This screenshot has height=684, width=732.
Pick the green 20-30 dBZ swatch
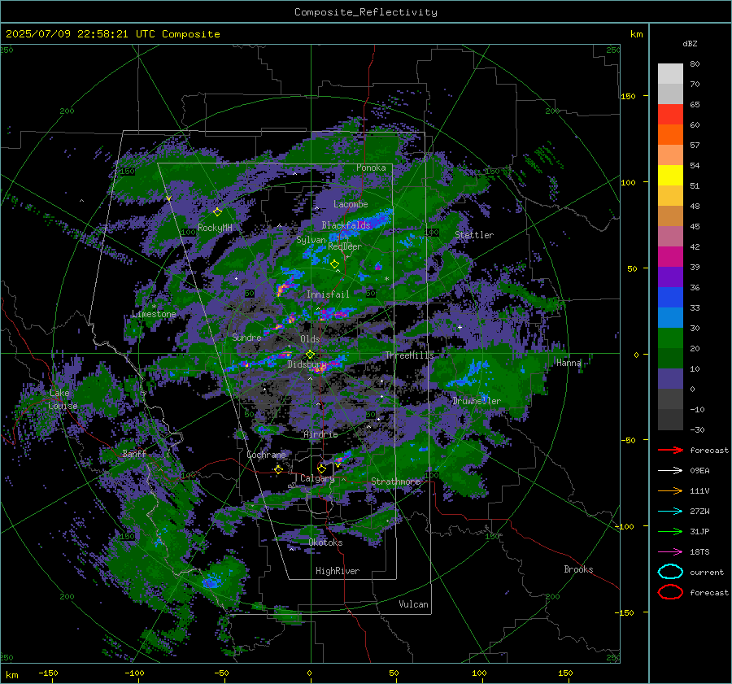point(670,338)
